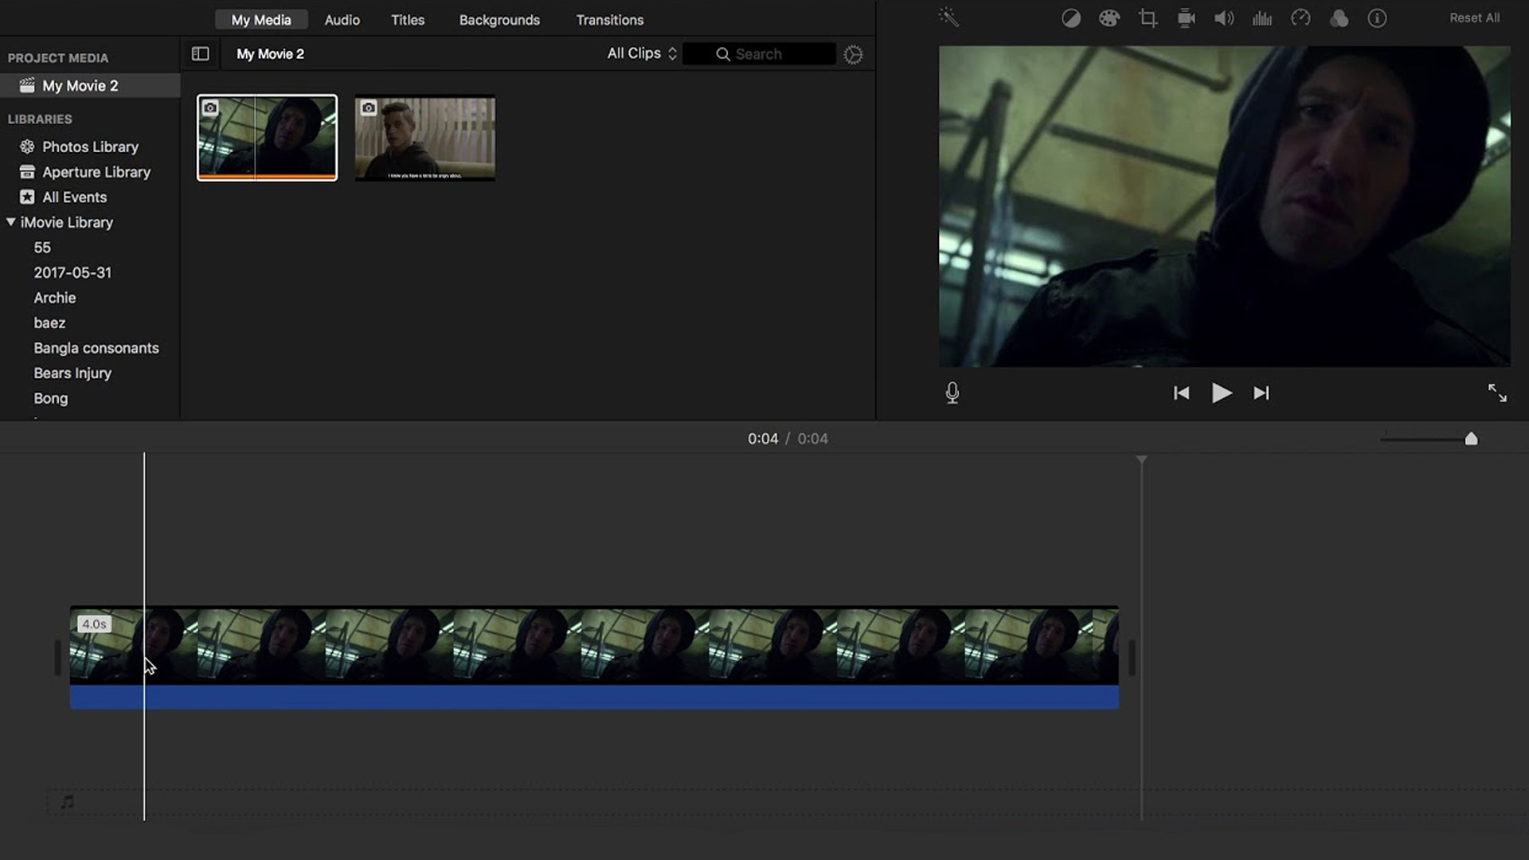Select the Bangla consonants event

click(96, 348)
